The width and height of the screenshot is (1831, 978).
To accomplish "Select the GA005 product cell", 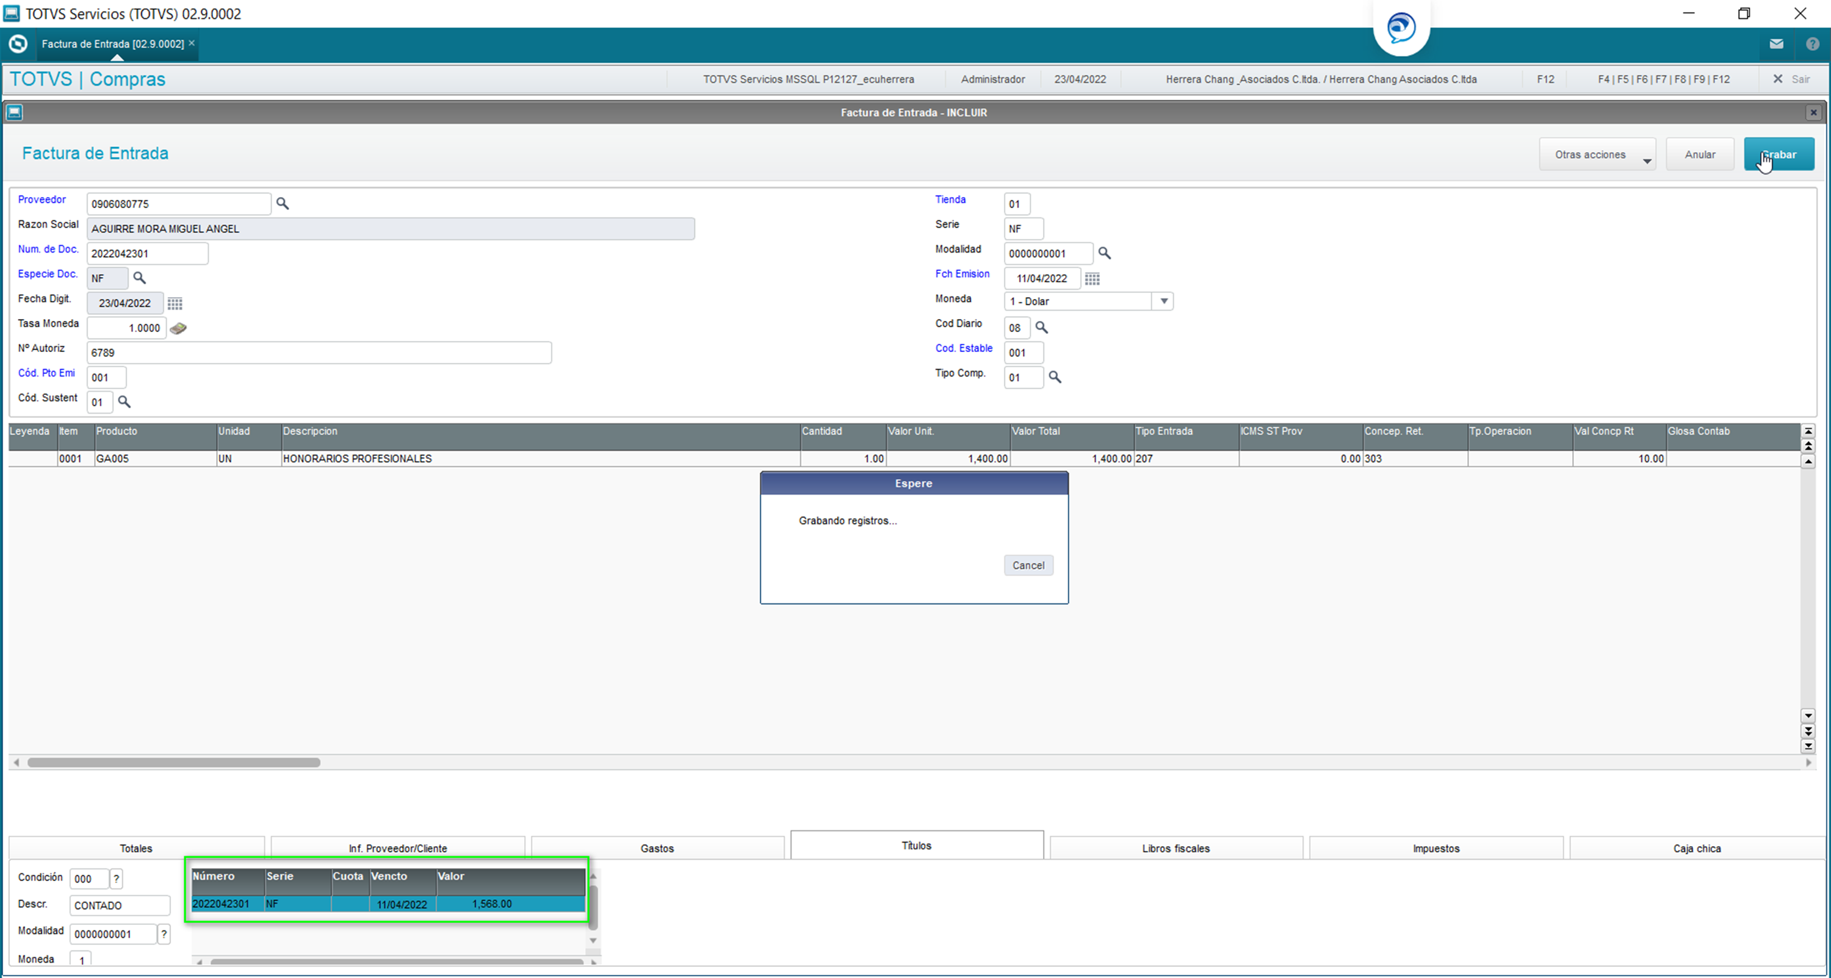I will click(155, 459).
